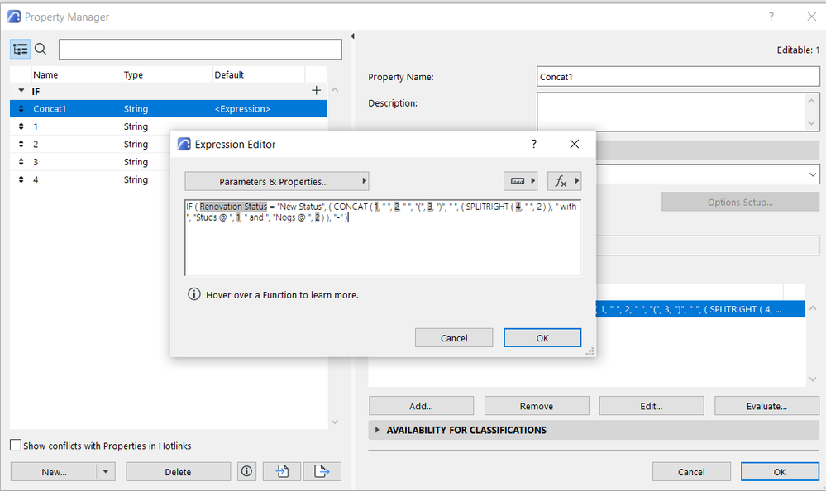Collapse the IF property group
826x491 pixels.
(21, 91)
